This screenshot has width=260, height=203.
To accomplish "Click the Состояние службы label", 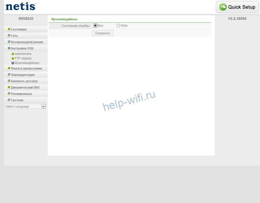I will coord(75,26).
